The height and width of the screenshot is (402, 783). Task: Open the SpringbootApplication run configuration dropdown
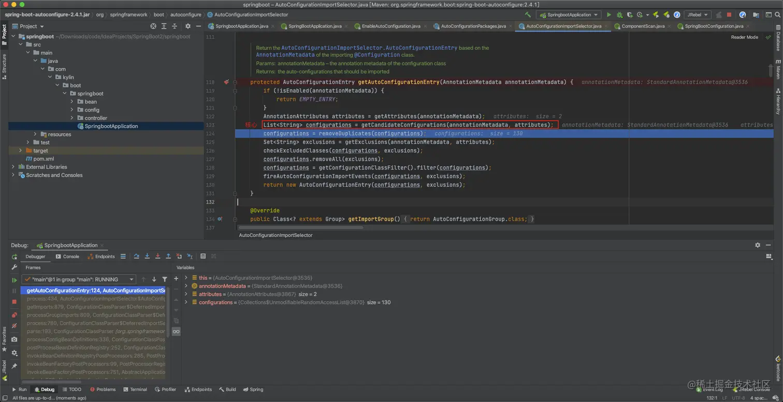(568, 15)
